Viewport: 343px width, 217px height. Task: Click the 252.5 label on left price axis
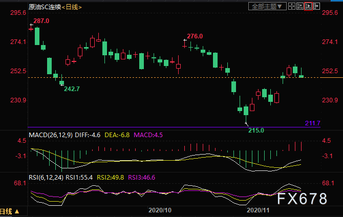tap(18, 71)
